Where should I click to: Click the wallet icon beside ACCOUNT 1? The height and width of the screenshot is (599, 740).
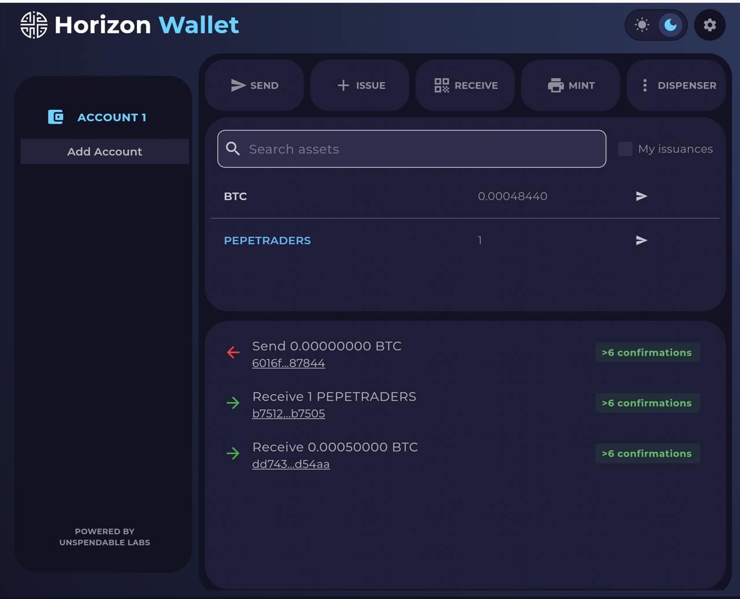(x=55, y=117)
